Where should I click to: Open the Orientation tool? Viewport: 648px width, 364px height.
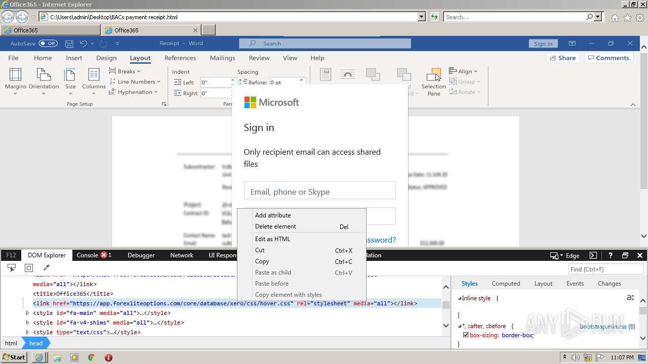[x=44, y=81]
